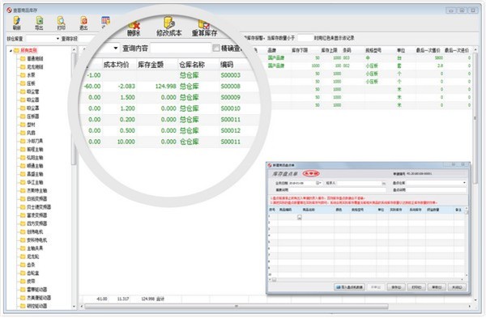
Task: Click the table-grid toolbar icon after Exit
Action: coord(105,21)
